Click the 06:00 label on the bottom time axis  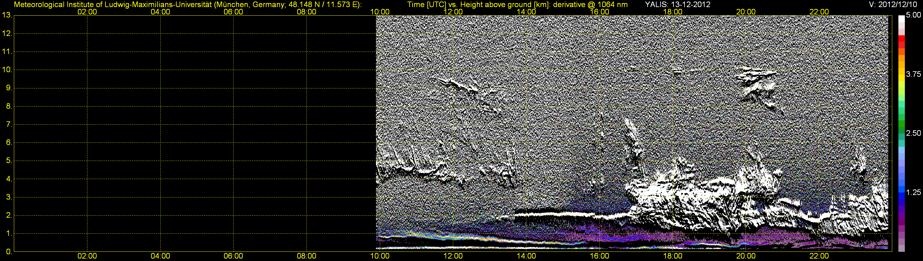pos(233,256)
